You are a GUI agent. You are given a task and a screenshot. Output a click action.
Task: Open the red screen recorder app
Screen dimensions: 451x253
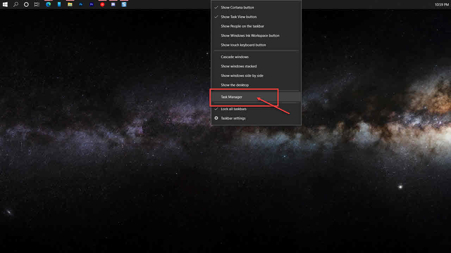click(102, 4)
